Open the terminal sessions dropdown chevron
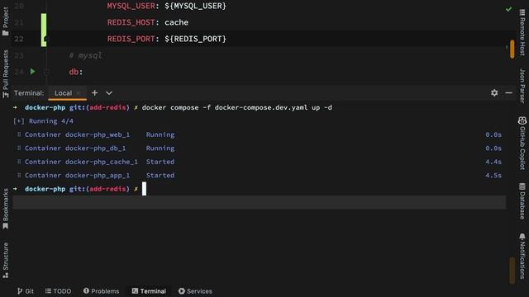This screenshot has width=529, height=297. (109, 93)
